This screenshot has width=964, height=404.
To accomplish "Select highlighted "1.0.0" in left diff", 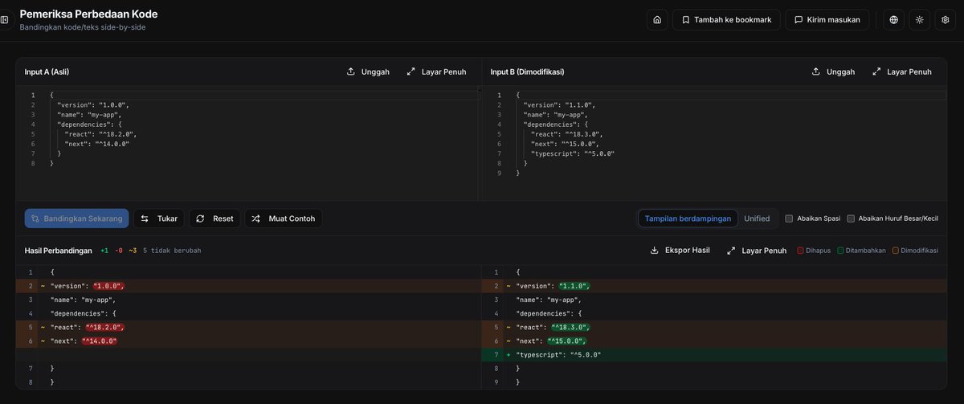I will 108,286.
